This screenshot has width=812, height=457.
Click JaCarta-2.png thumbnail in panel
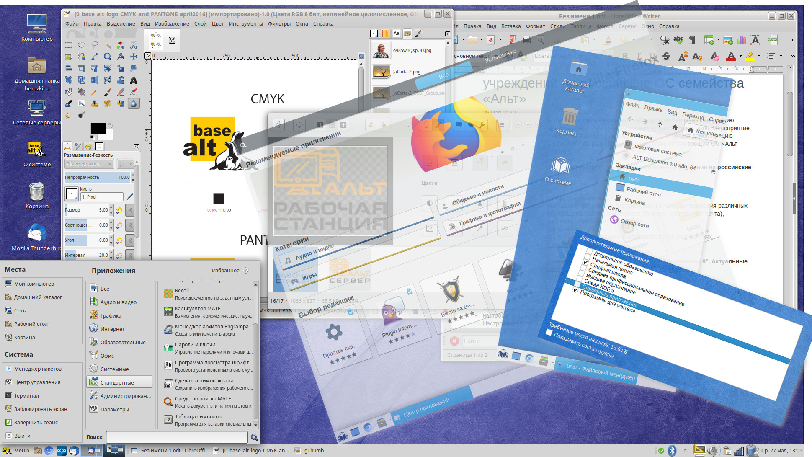(x=382, y=71)
